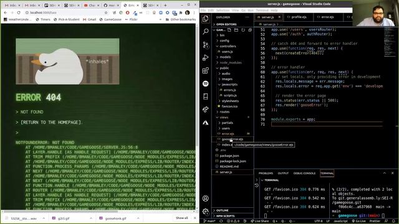Image resolution: width=399 pixels, height=224 pixels.
Task: Expand the stylesheets folder
Action: tap(230, 101)
